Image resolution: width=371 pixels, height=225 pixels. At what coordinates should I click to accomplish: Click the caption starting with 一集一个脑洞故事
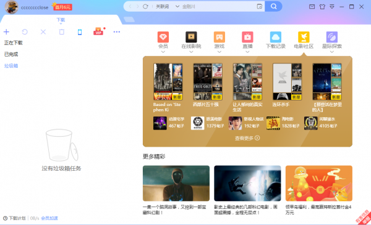[x=174, y=210]
